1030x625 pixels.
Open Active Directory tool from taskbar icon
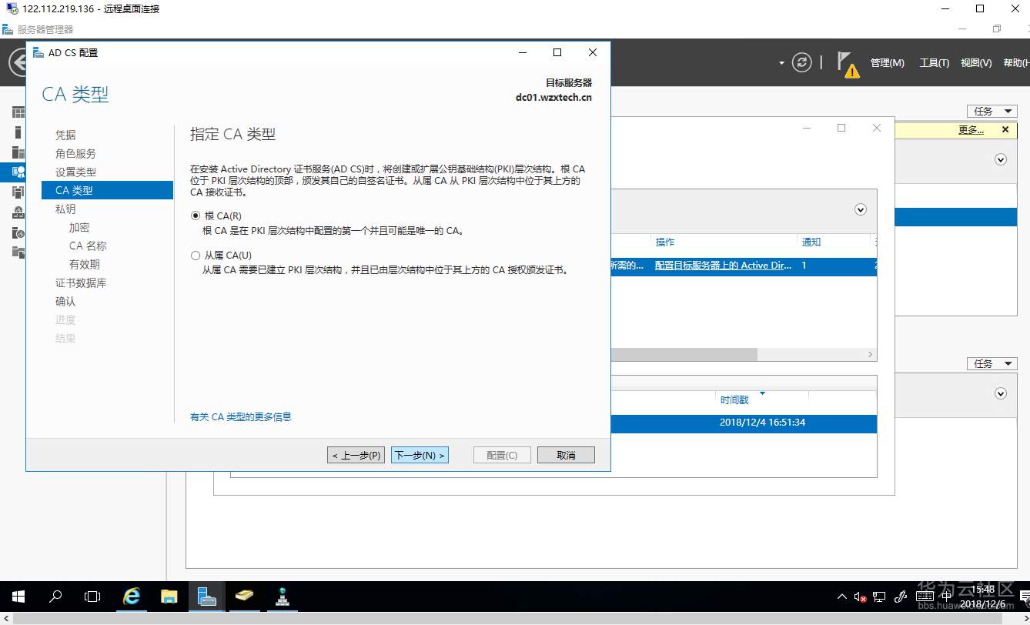(282, 597)
